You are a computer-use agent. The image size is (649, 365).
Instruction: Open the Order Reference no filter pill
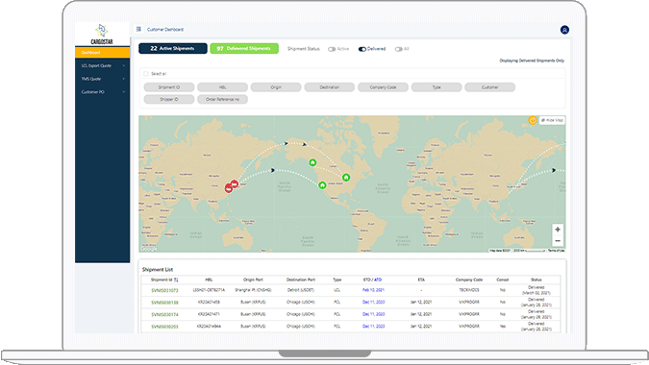pyautogui.click(x=222, y=99)
